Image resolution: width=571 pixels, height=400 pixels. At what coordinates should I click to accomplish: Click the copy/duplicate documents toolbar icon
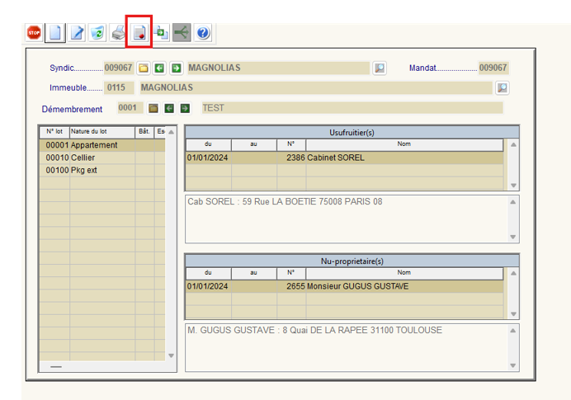[x=162, y=33]
